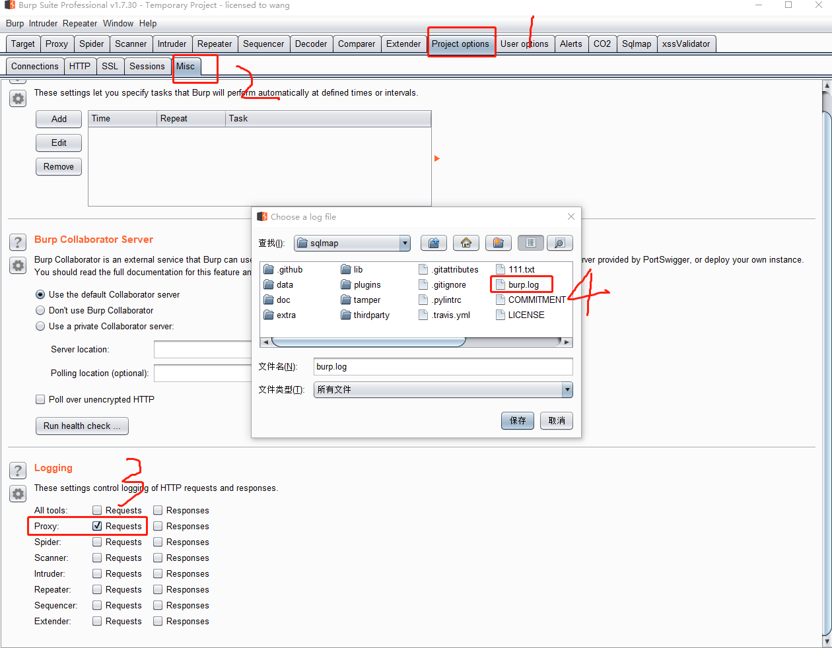
Task: Click the Server location input field
Action: click(x=203, y=349)
